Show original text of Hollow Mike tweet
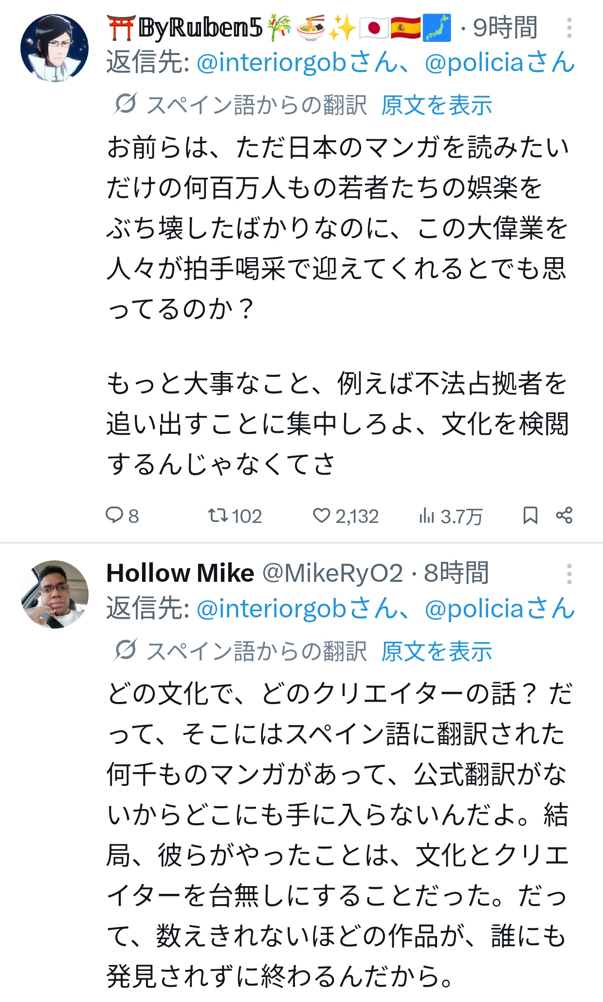The width and height of the screenshot is (603, 1002). click(437, 651)
